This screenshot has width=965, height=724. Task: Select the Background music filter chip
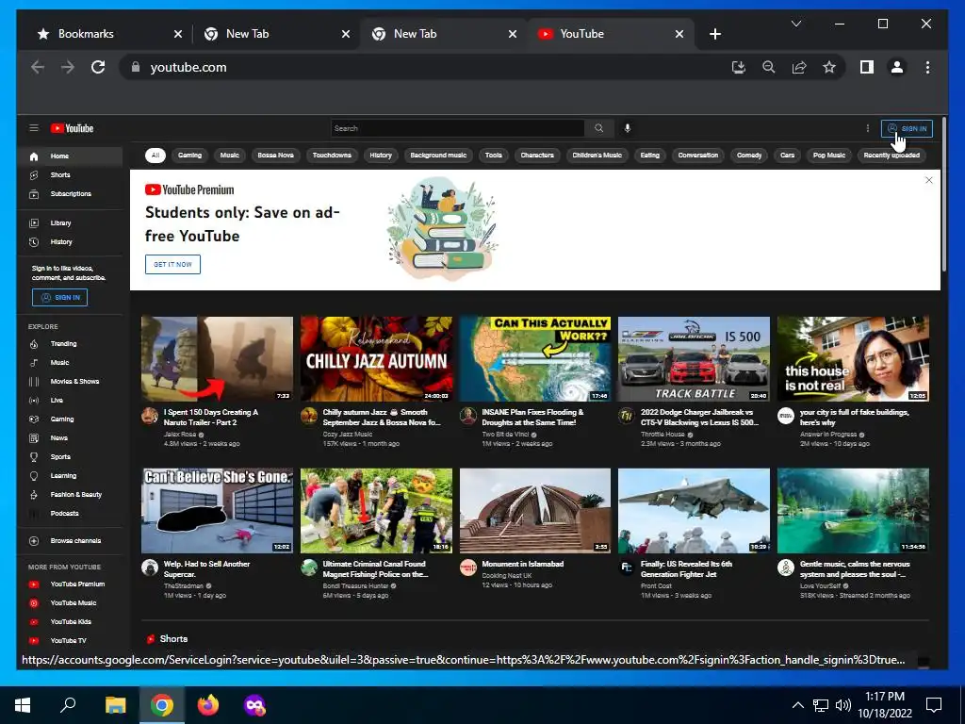pyautogui.click(x=438, y=156)
